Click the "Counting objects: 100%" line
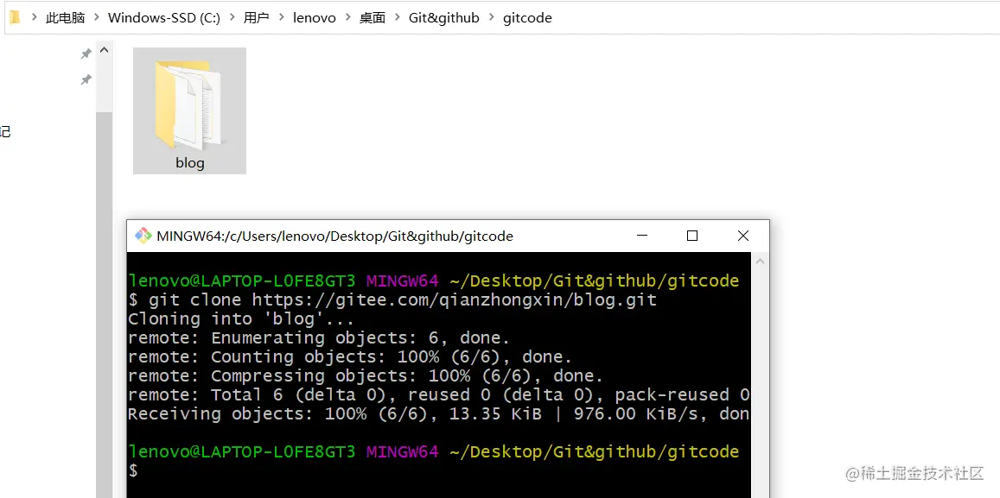The height and width of the screenshot is (498, 1000). pyautogui.click(x=350, y=356)
